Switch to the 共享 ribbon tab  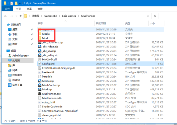tap(29, 9)
